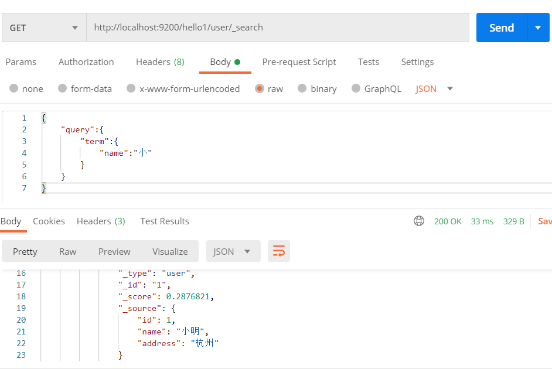Open the Authorization tab

pos(86,62)
